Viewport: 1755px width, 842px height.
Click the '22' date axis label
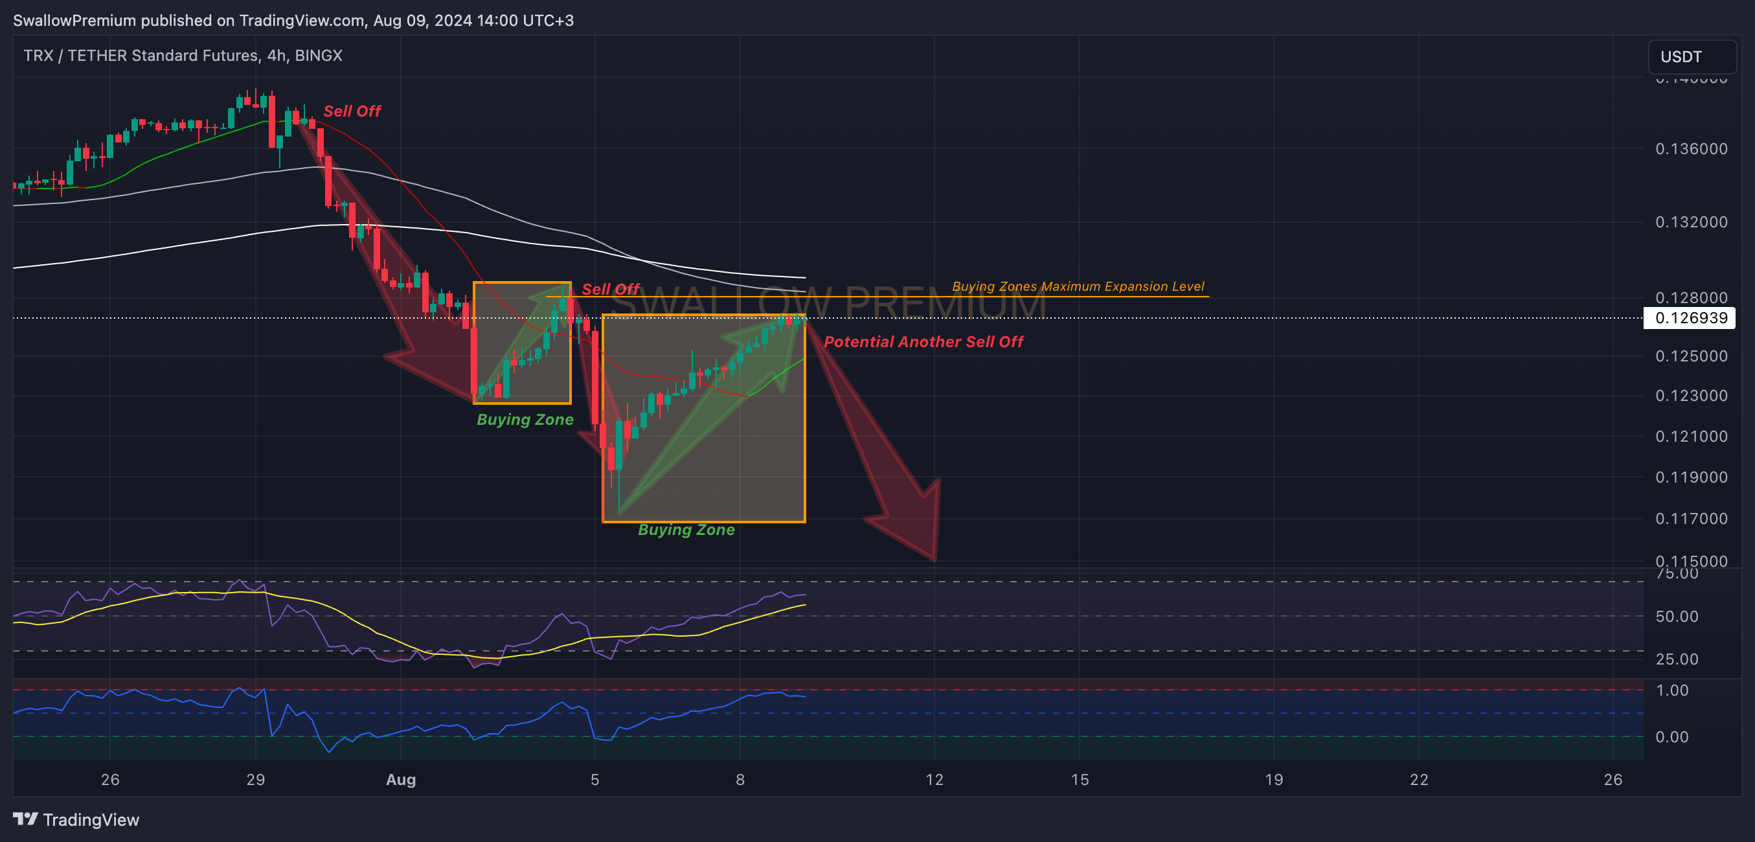pyautogui.click(x=1418, y=780)
